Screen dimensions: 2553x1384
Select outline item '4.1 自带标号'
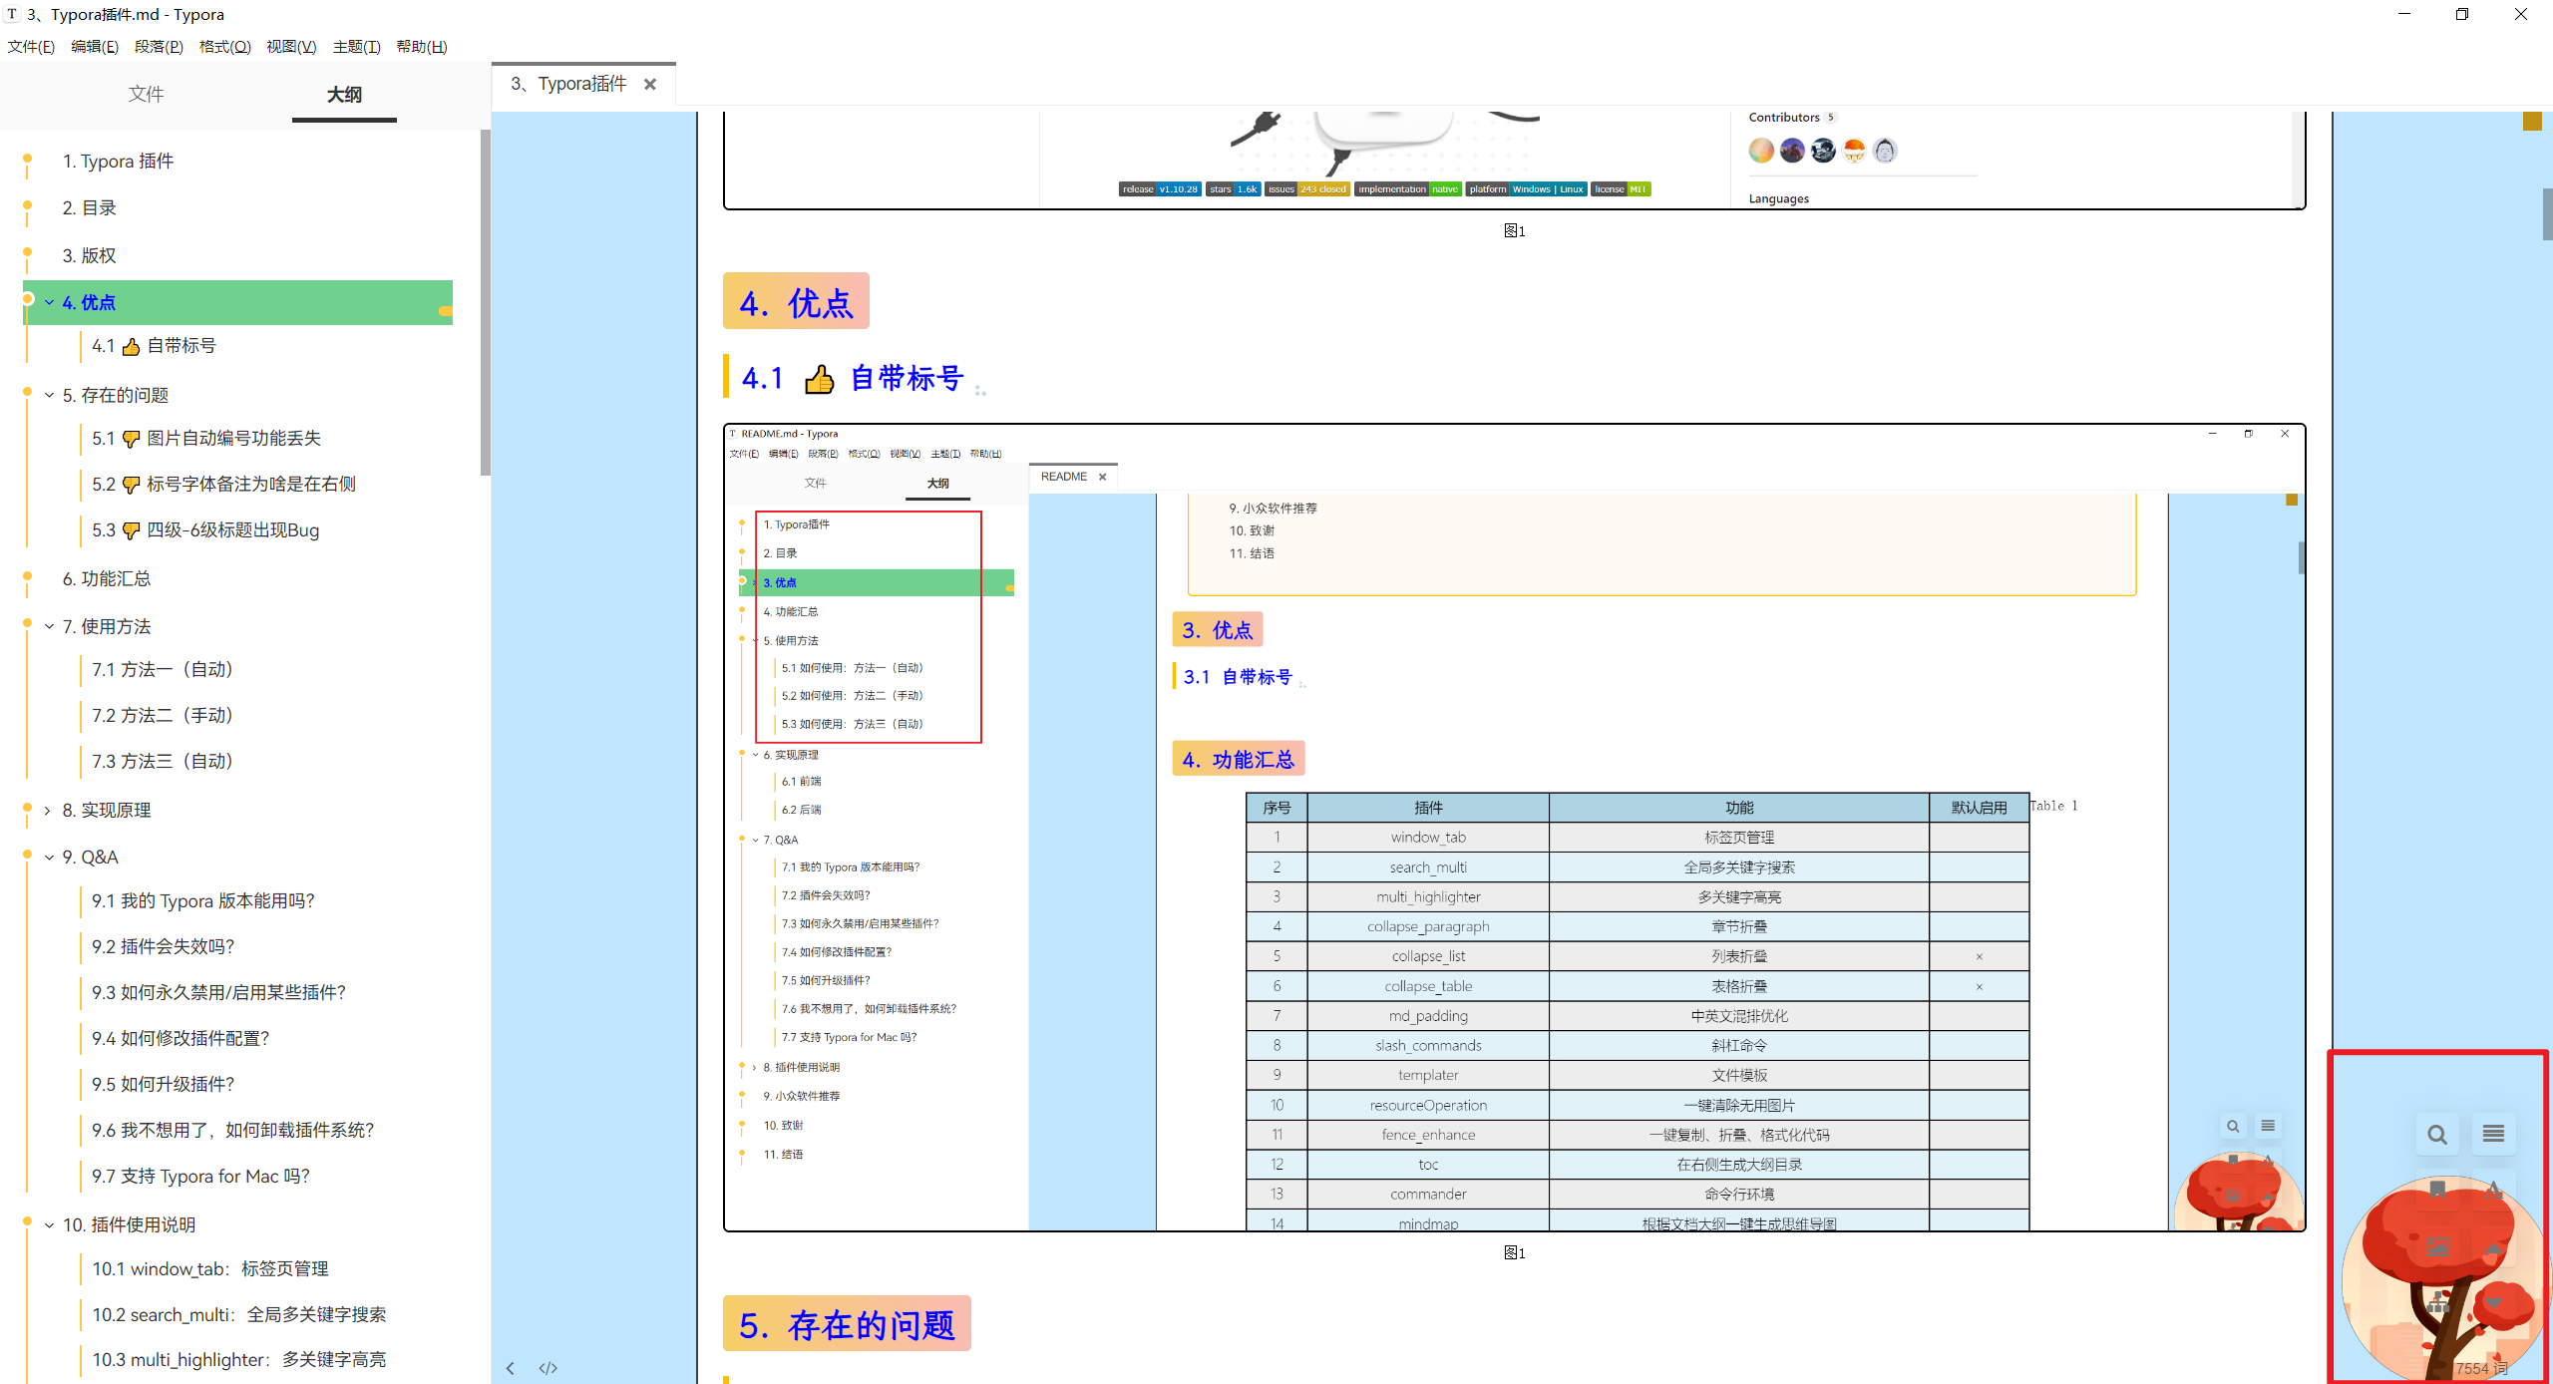[154, 346]
